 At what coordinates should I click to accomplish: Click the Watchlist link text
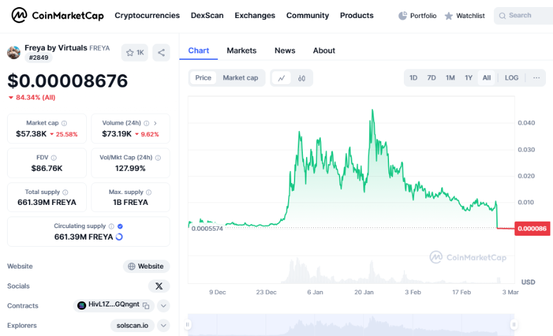click(x=471, y=16)
